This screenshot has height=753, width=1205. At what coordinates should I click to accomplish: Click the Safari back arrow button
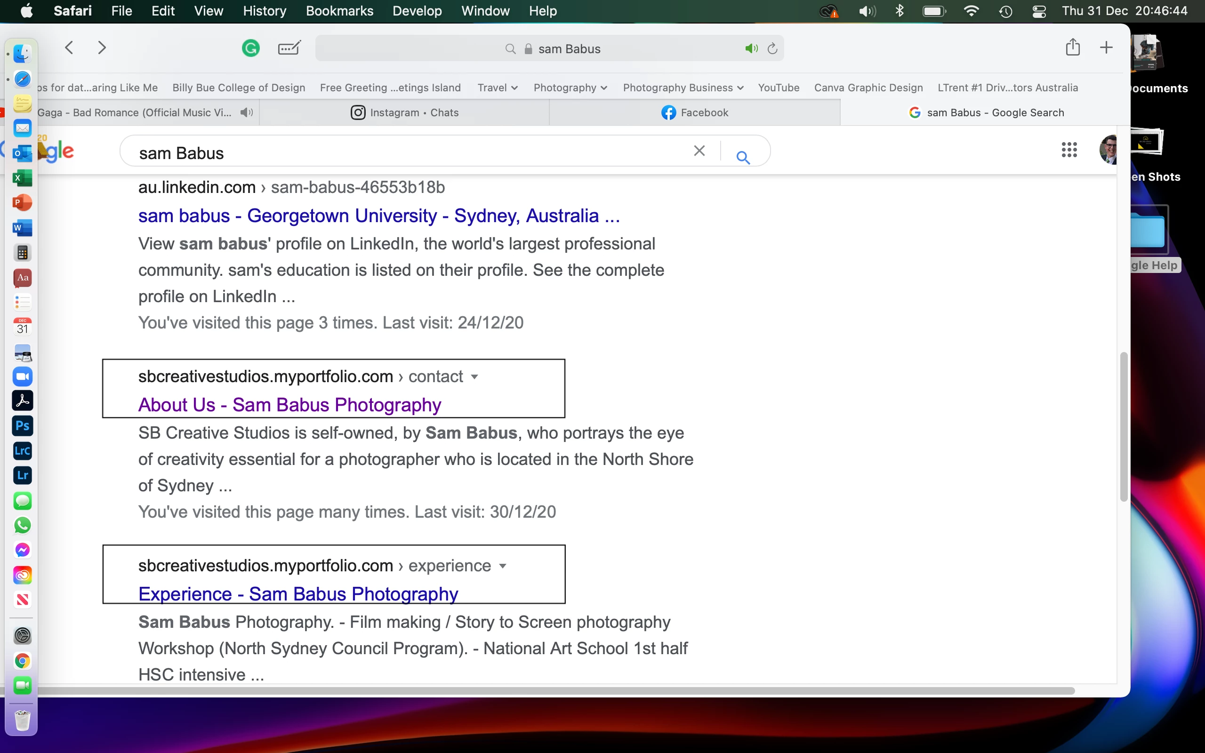(x=69, y=48)
